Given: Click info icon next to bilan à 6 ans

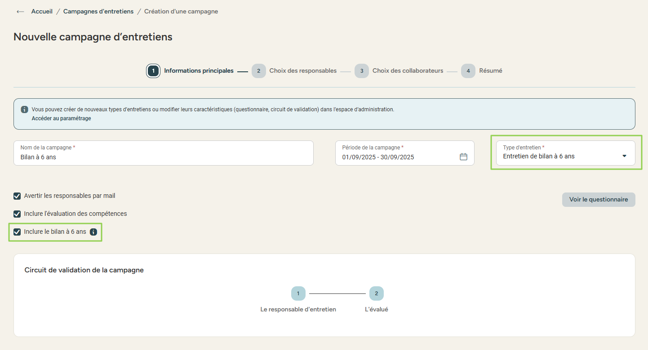Looking at the screenshot, I should 93,232.
